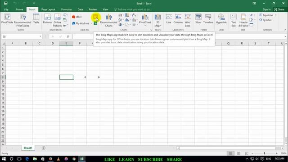Switch to the Page Layout tab
This screenshot has width=288, height=162.
coord(48,9)
